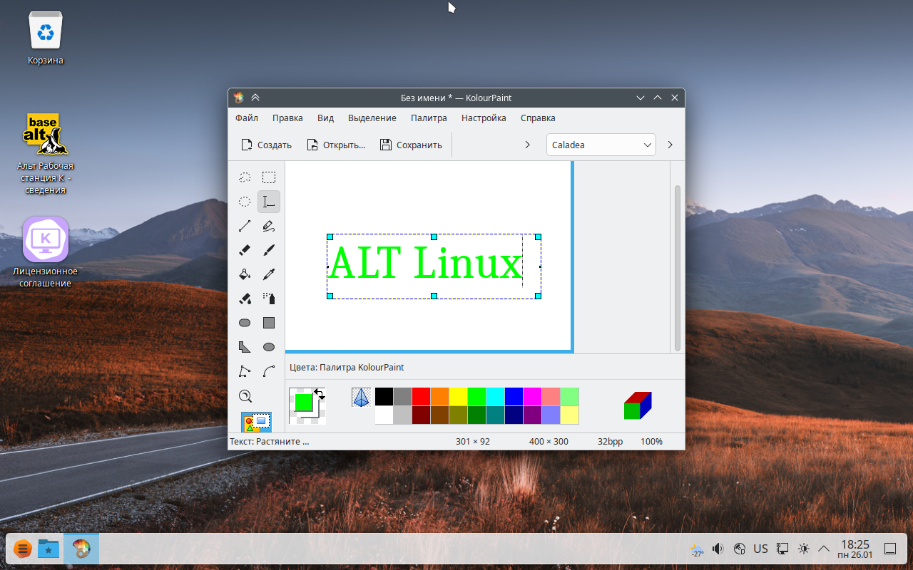Image resolution: width=913 pixels, height=570 pixels.
Task: Select the Zoom magnifier tool
Action: (245, 396)
